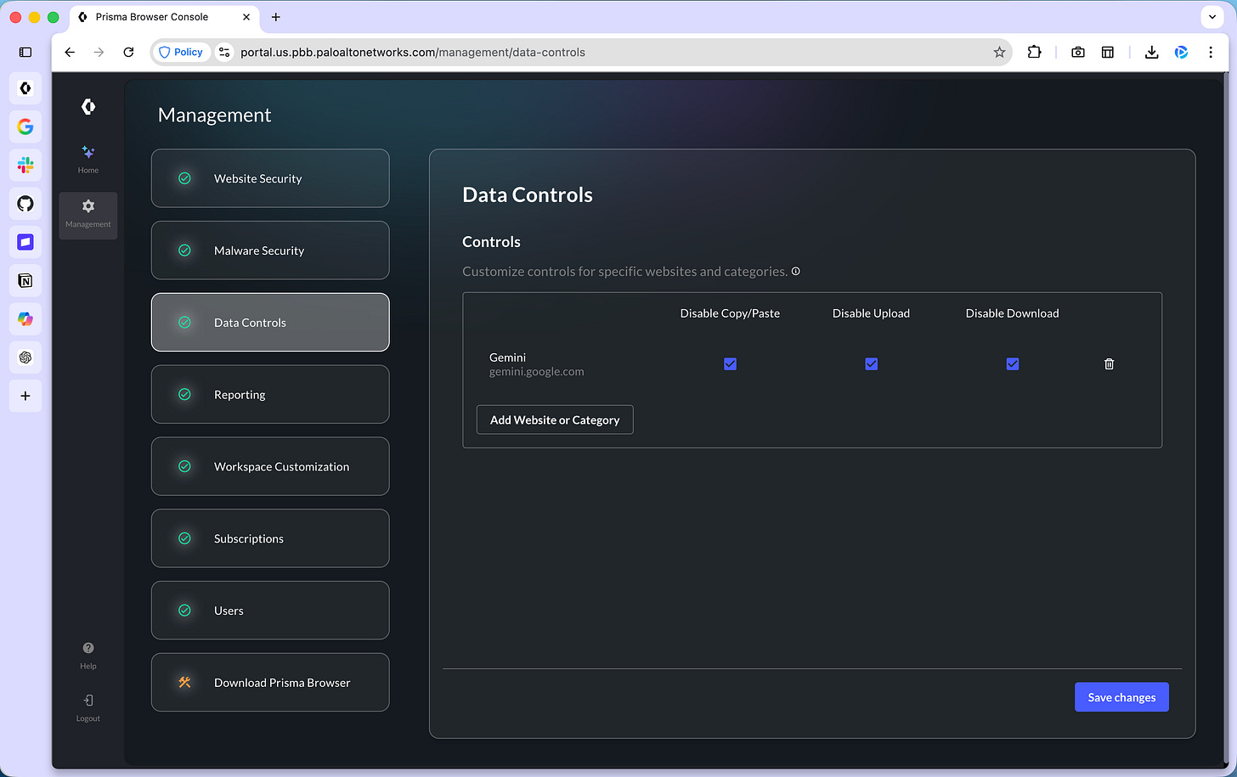
Task: Uncheck Disable Upload for Gemini
Action: pos(871,363)
